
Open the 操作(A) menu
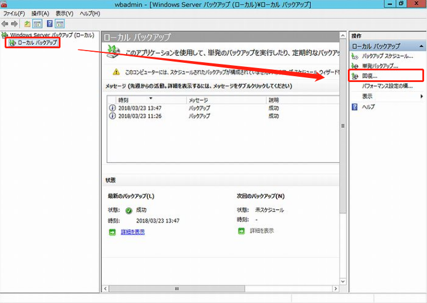coord(40,13)
